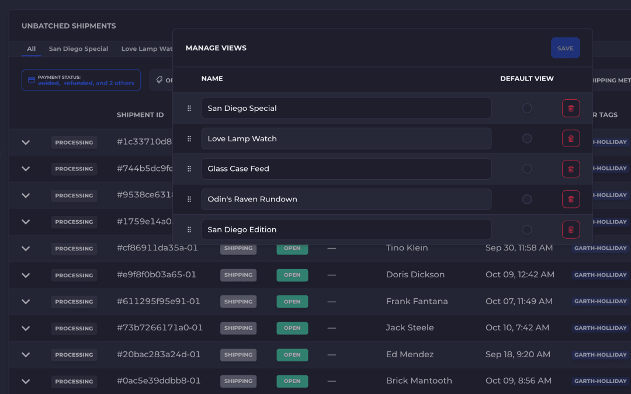Expand shipment row #1c33710d8
The height and width of the screenshot is (394, 631).
(26, 142)
